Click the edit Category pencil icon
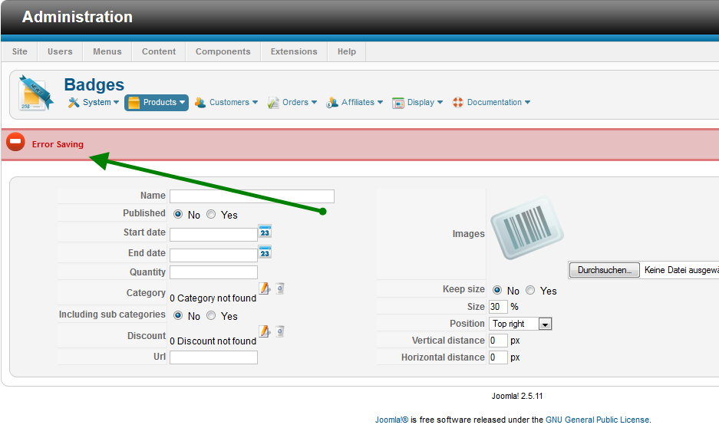719x438 pixels. (x=265, y=288)
